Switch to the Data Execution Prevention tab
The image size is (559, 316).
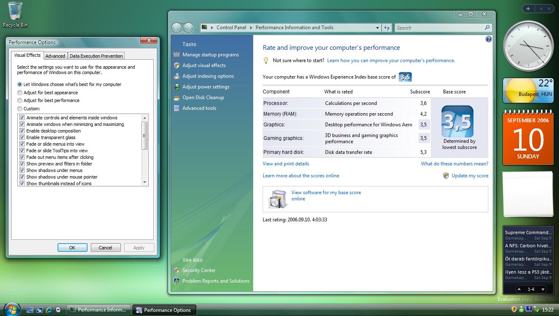pos(96,56)
